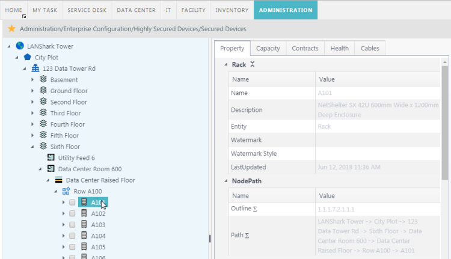Click the Basement floor layers icon
Image resolution: width=451 pixels, height=259 pixels.
[43, 79]
